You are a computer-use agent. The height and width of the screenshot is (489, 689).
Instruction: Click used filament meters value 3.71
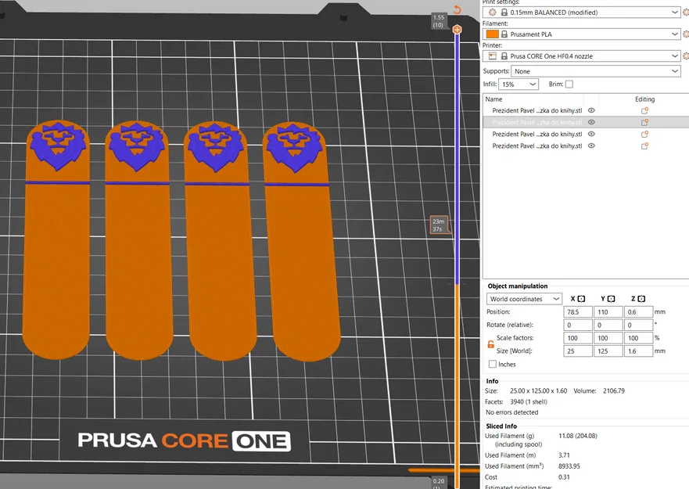564,455
